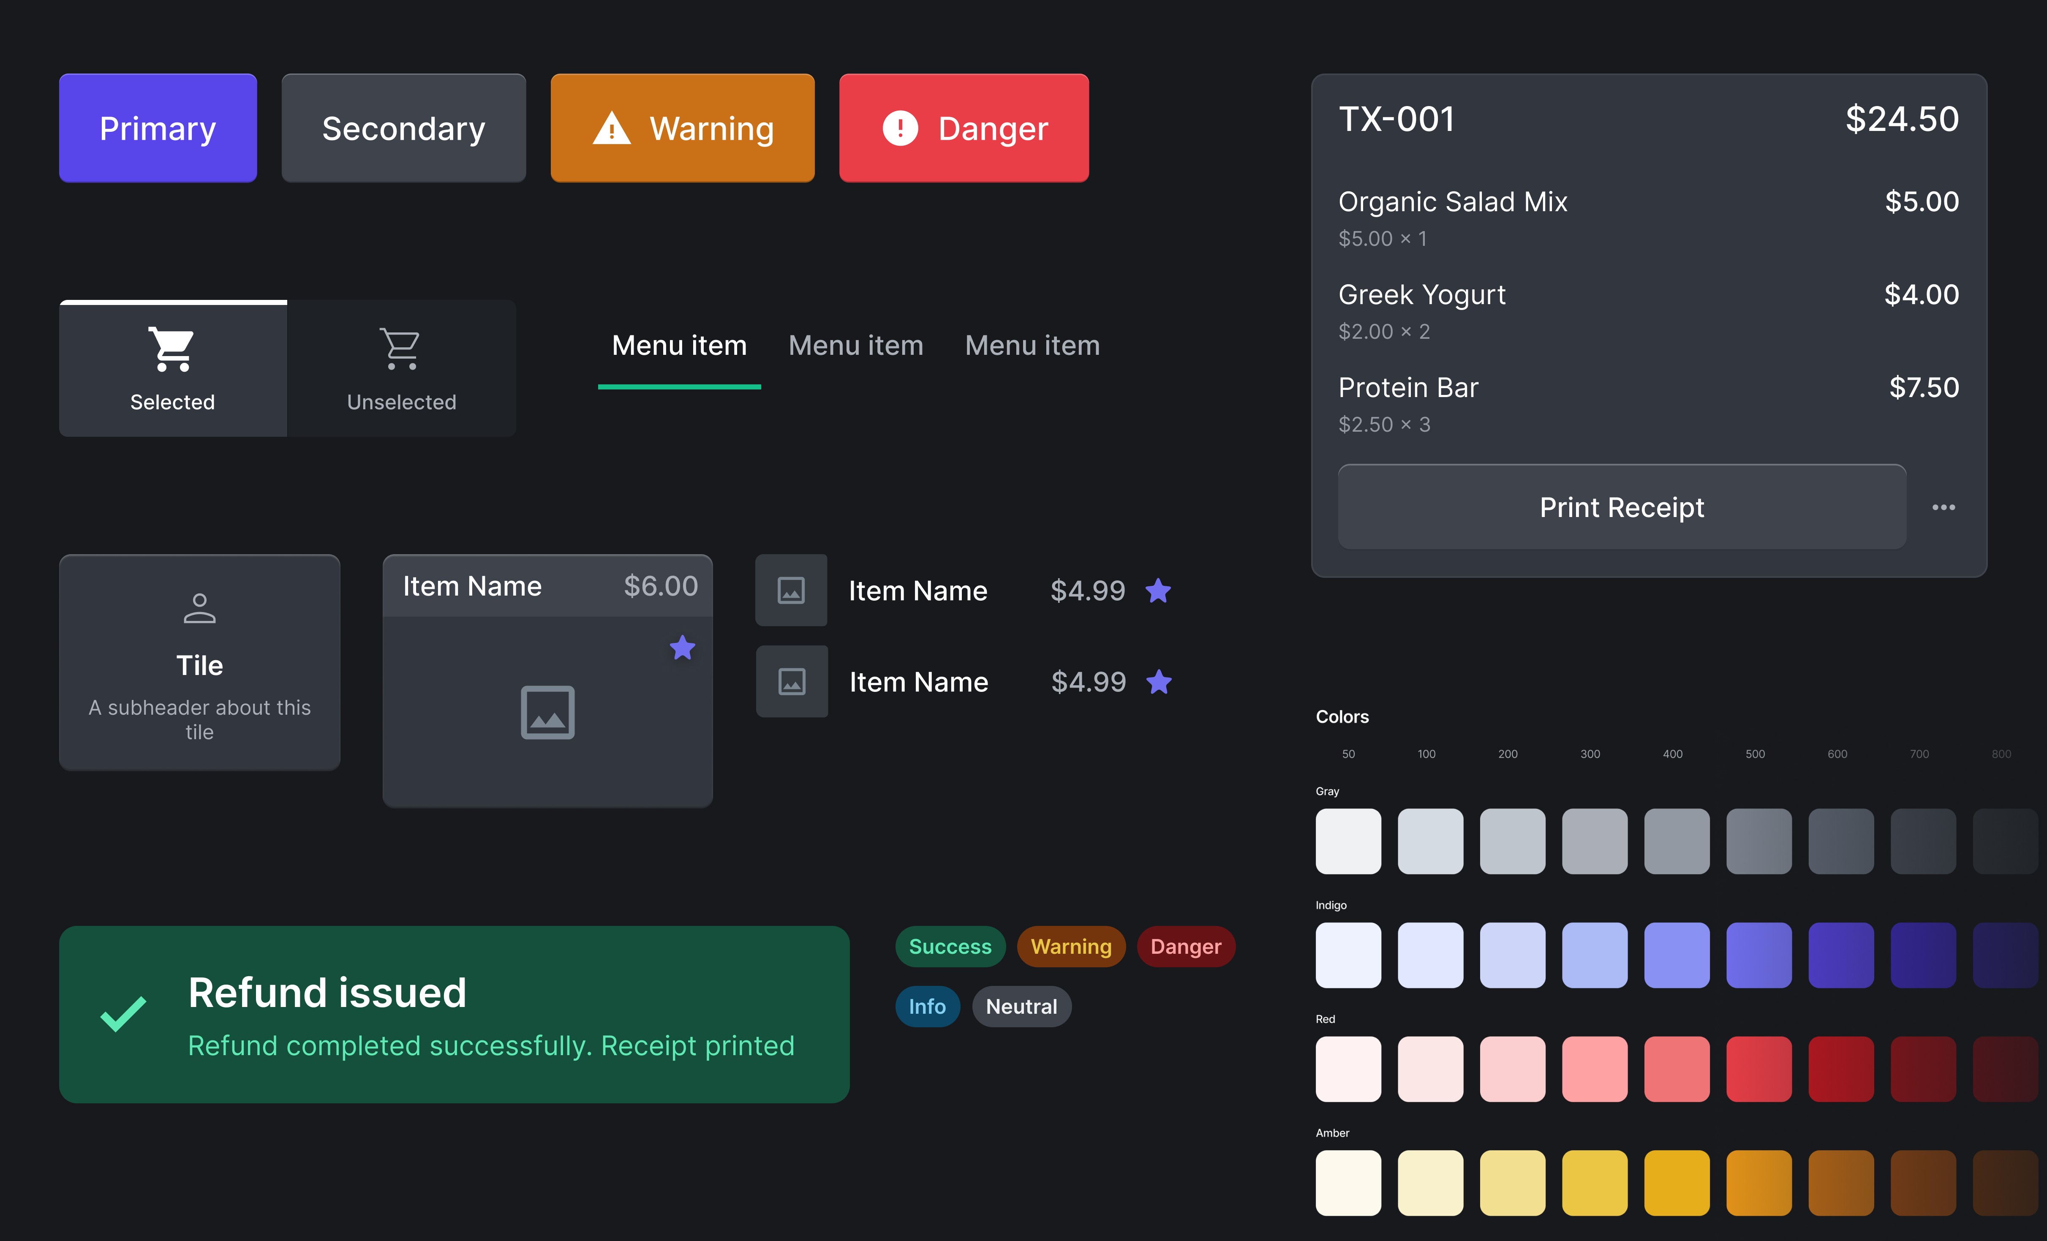Toggle the star beside the first $4.99 item
This screenshot has height=1241, width=2047.
[x=1158, y=591]
